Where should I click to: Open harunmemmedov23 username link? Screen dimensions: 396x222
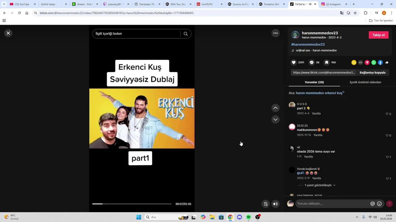click(x=320, y=33)
